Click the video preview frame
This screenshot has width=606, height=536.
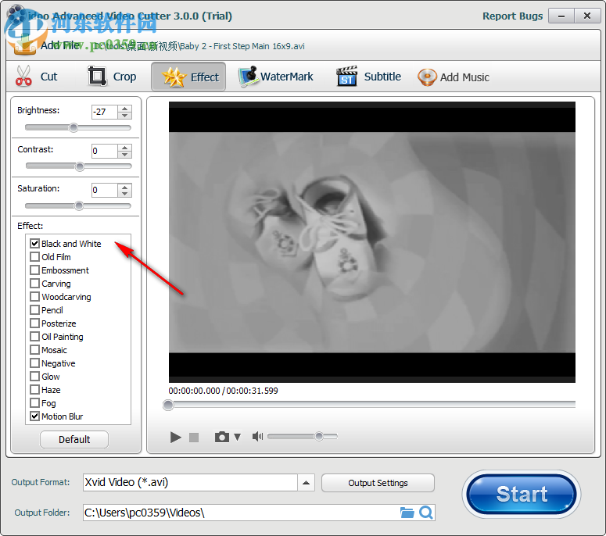click(371, 242)
